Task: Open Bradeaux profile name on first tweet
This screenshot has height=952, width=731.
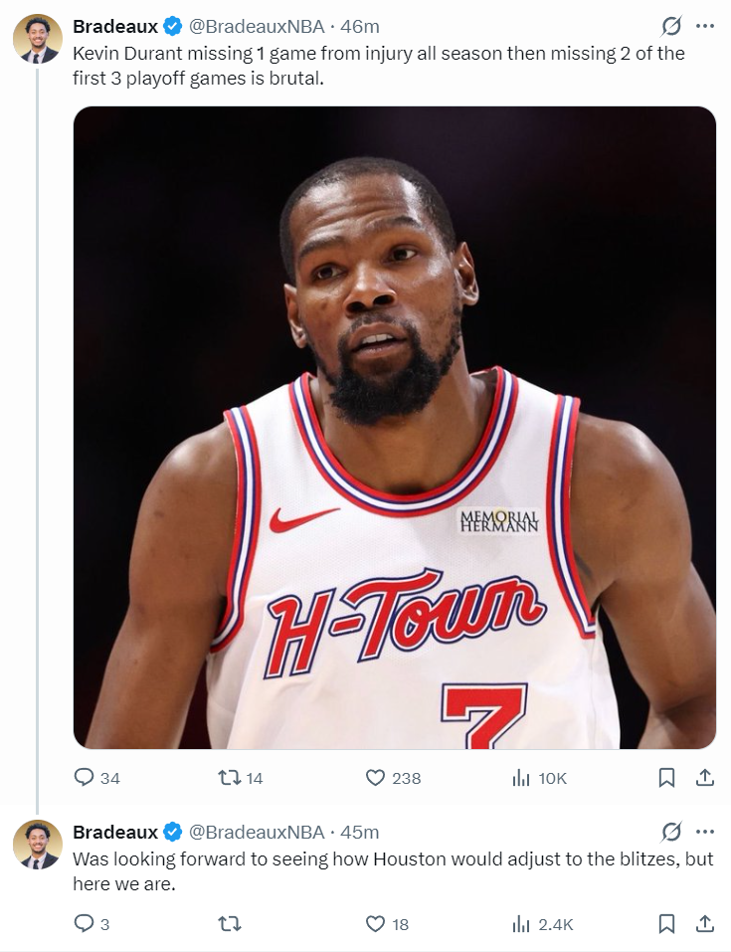Action: [x=115, y=26]
